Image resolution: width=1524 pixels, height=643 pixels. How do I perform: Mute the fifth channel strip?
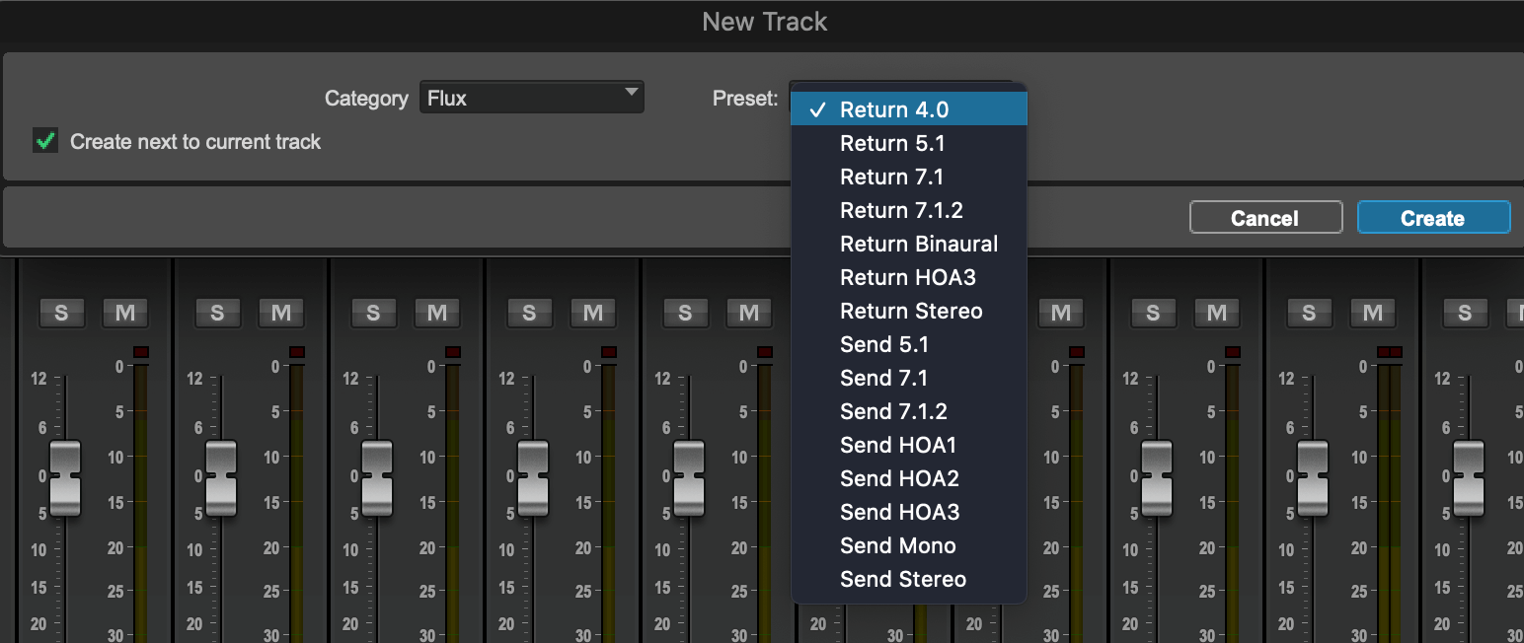pyautogui.click(x=749, y=313)
